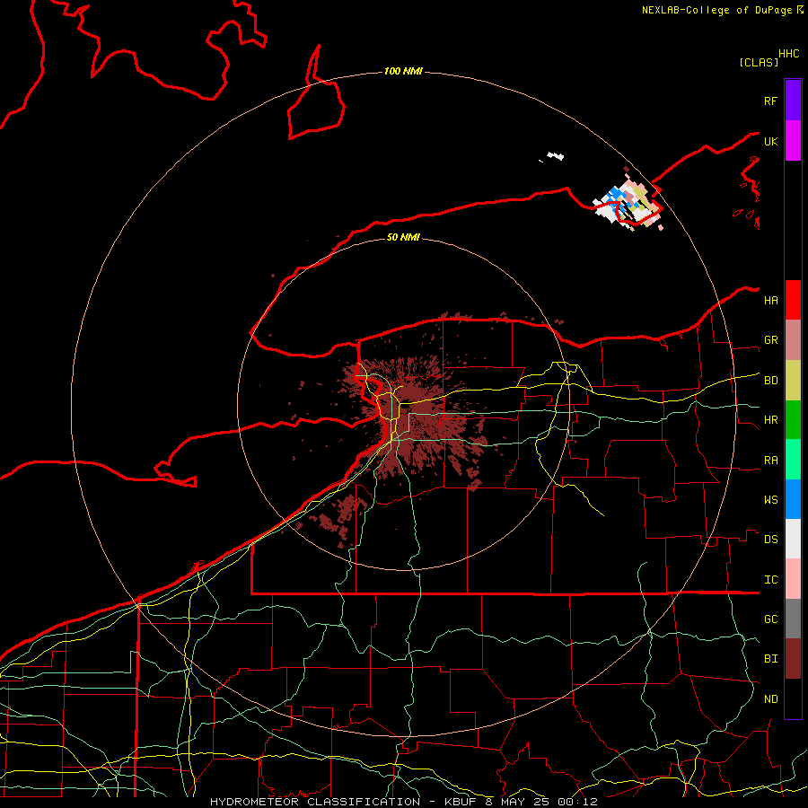The width and height of the screenshot is (808, 808).
Task: Click the multicolored echo cluster on the 100 NMI ring
Action: click(628, 203)
